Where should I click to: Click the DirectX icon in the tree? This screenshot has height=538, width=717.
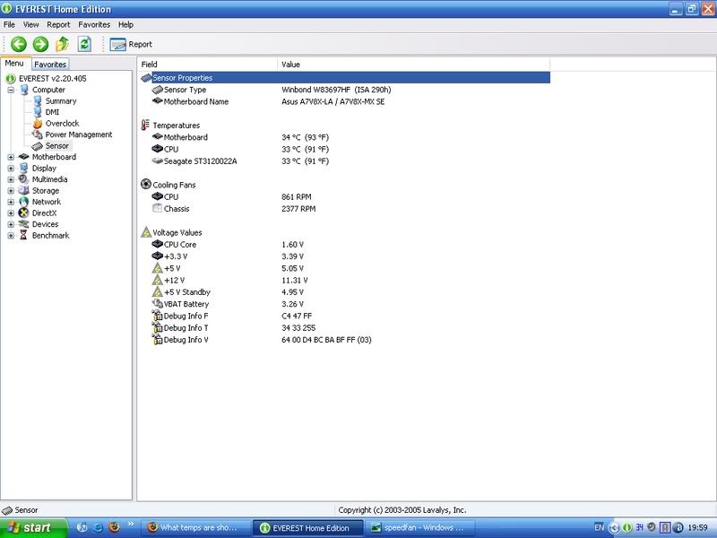tap(24, 213)
